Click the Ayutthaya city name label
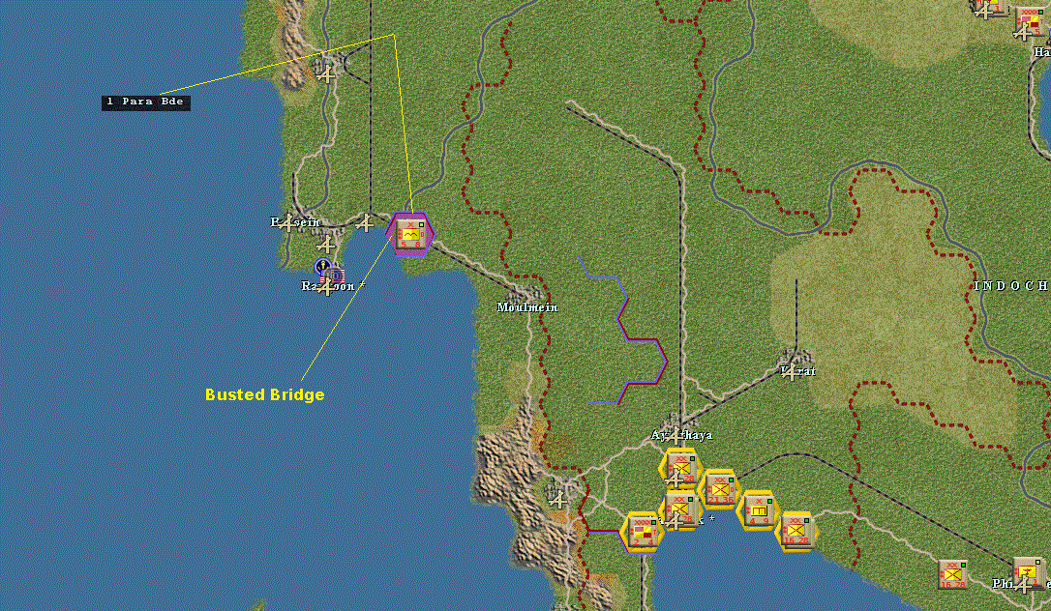This screenshot has width=1051, height=611. click(x=681, y=435)
